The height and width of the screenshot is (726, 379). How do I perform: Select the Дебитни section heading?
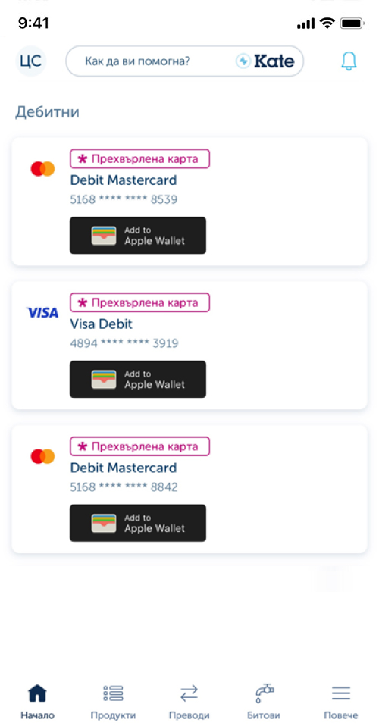tap(47, 112)
